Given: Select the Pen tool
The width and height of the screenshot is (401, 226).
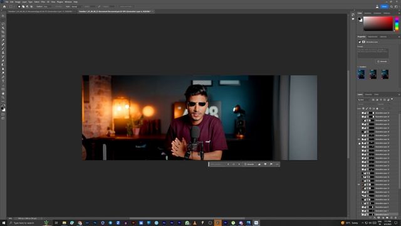Looking at the screenshot, I should click(x=3, y=77).
